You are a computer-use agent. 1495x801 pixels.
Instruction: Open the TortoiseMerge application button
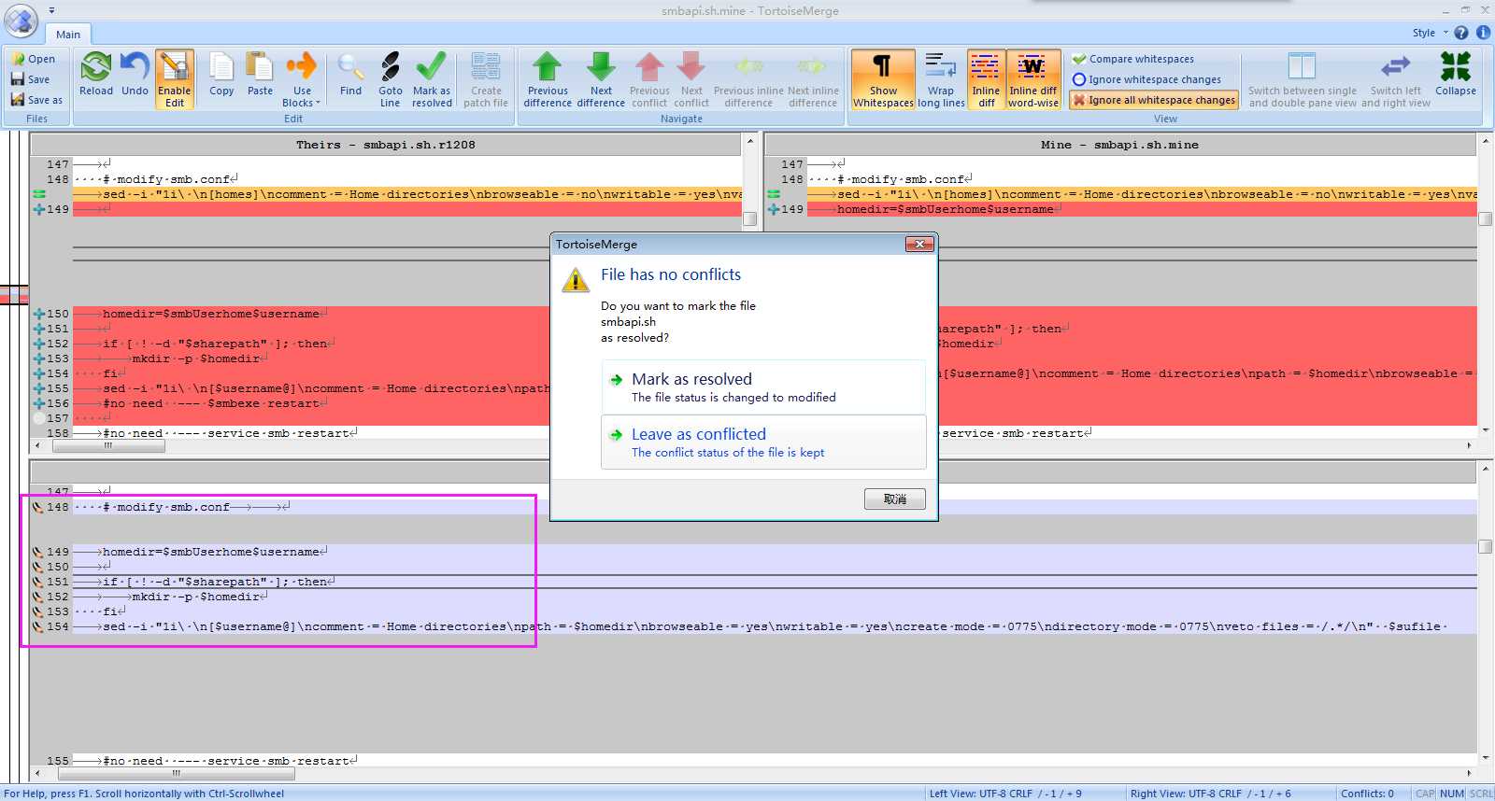pos(21,21)
